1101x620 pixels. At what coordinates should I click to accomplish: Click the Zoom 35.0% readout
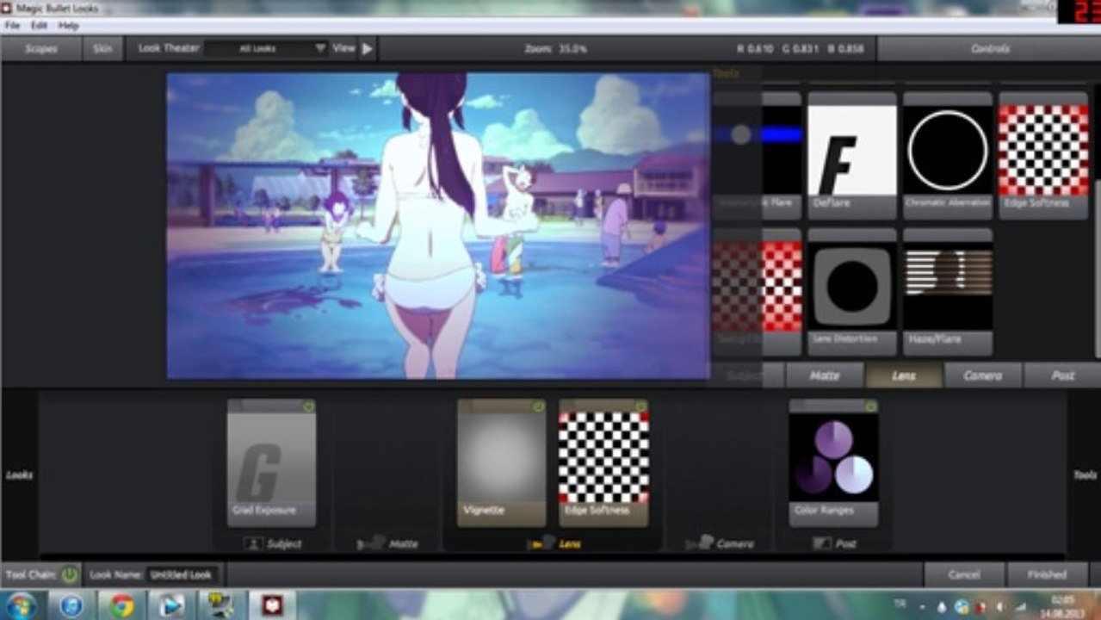[x=555, y=49]
